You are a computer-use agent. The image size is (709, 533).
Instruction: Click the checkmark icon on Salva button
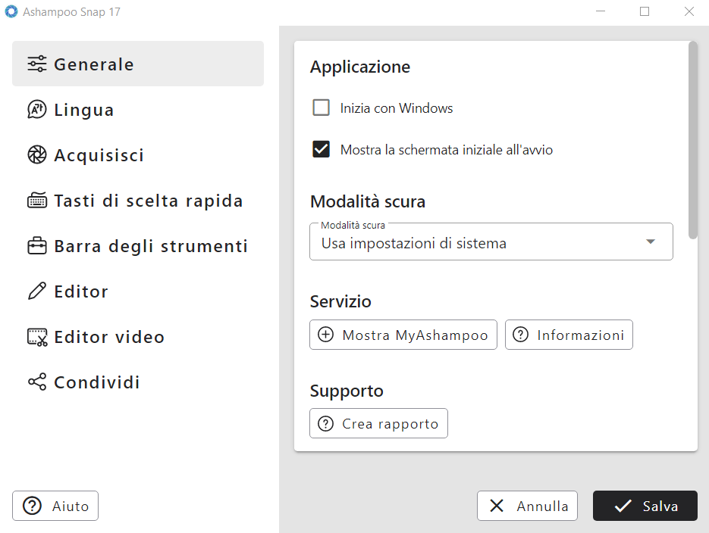(623, 506)
